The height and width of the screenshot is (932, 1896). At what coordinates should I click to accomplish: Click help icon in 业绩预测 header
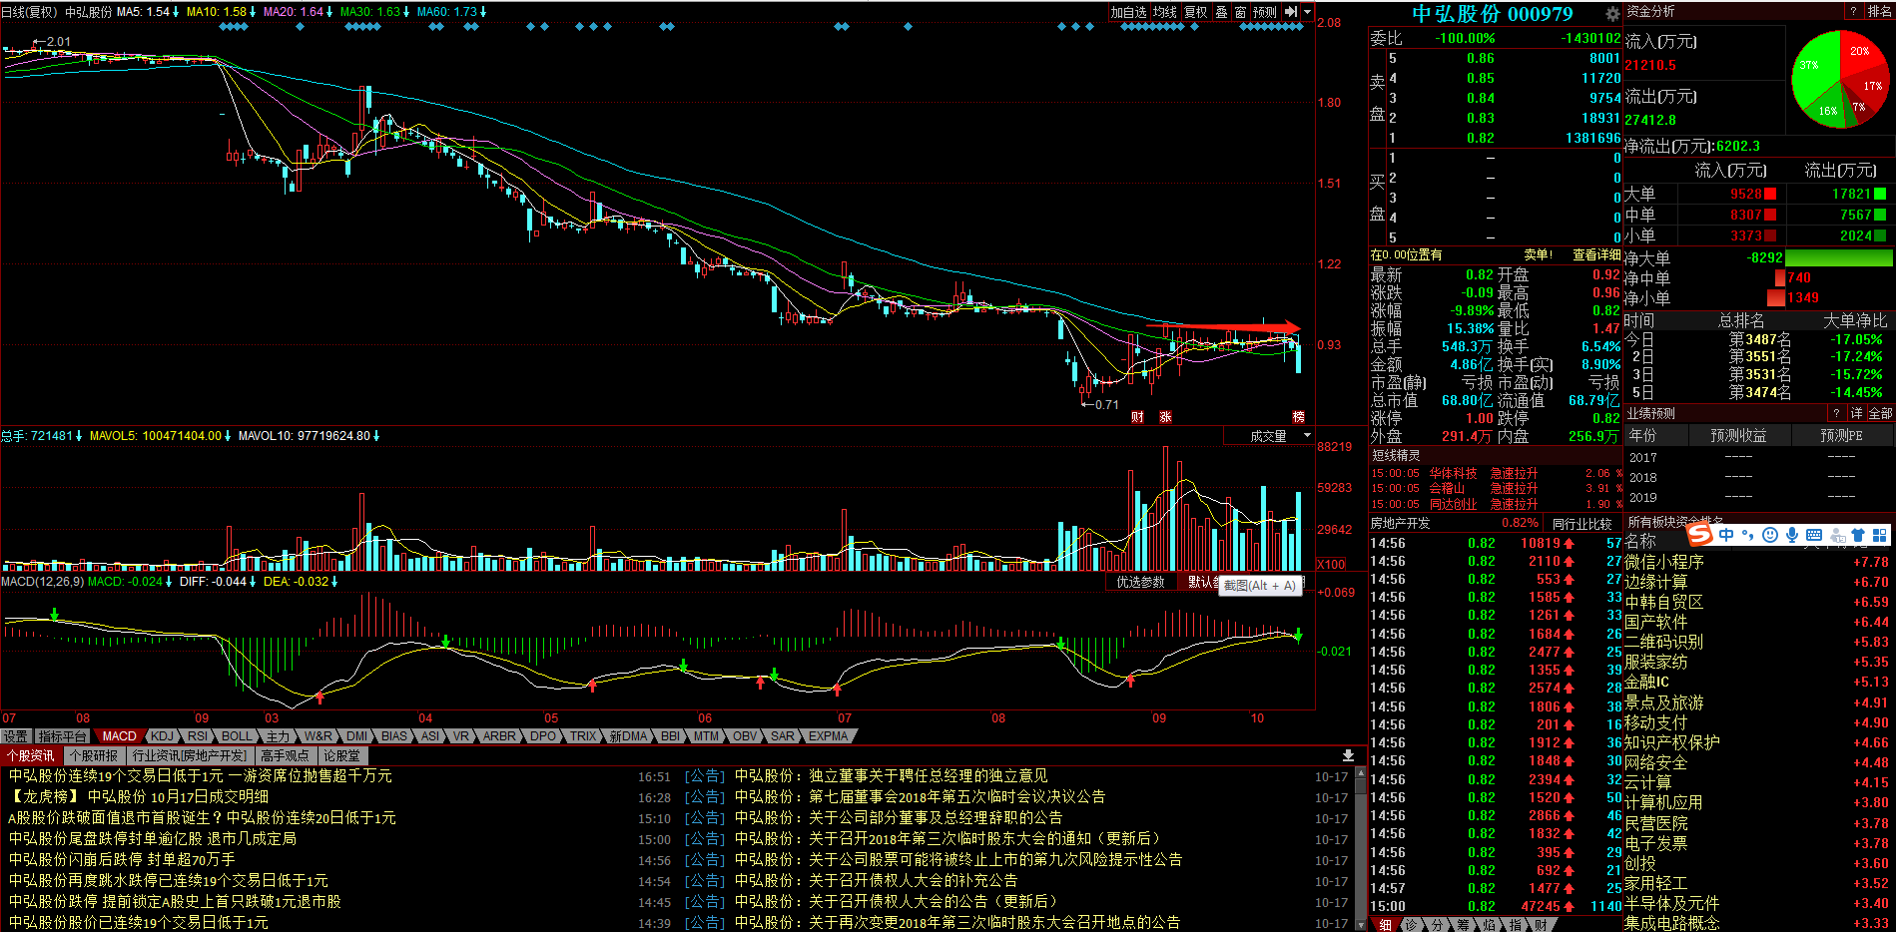click(x=1836, y=413)
